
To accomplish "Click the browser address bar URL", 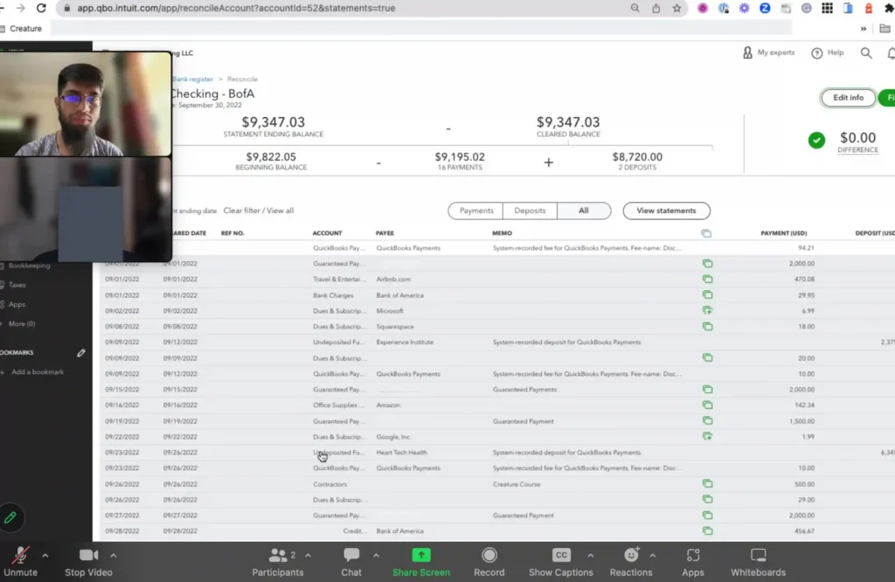I will coord(236,8).
